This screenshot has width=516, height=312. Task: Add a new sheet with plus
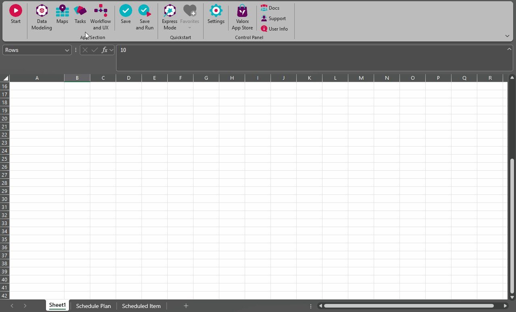186,306
